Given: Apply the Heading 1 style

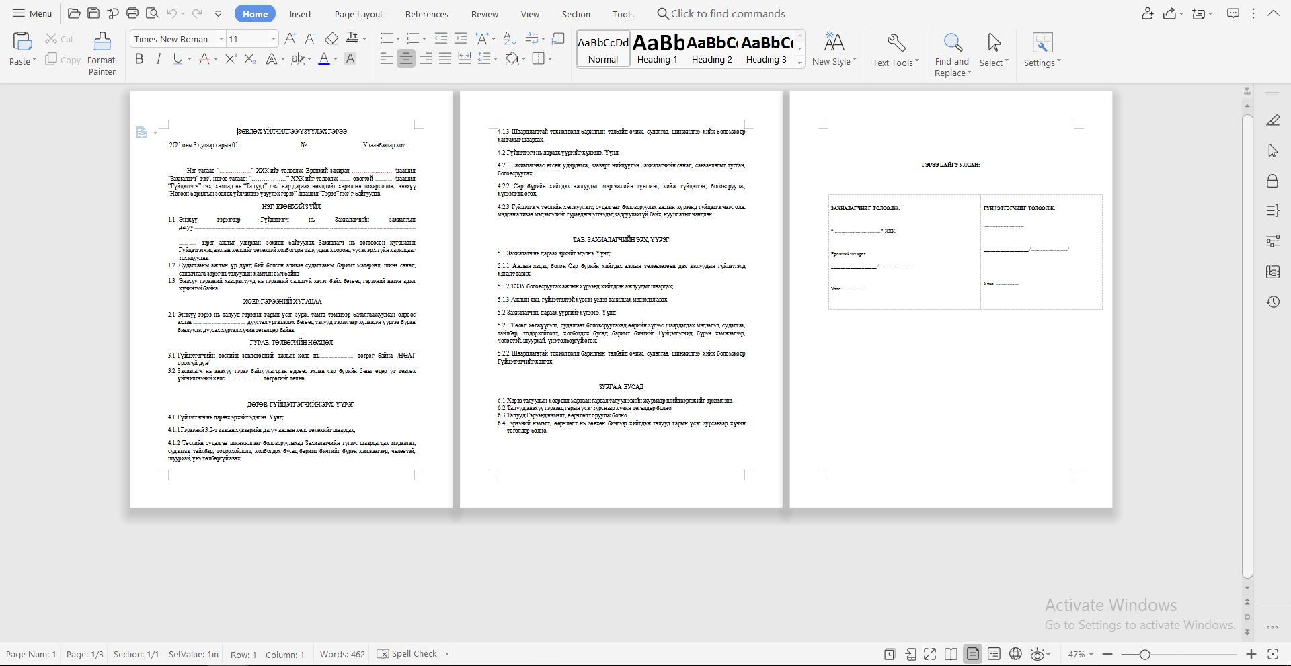Looking at the screenshot, I should 657,48.
